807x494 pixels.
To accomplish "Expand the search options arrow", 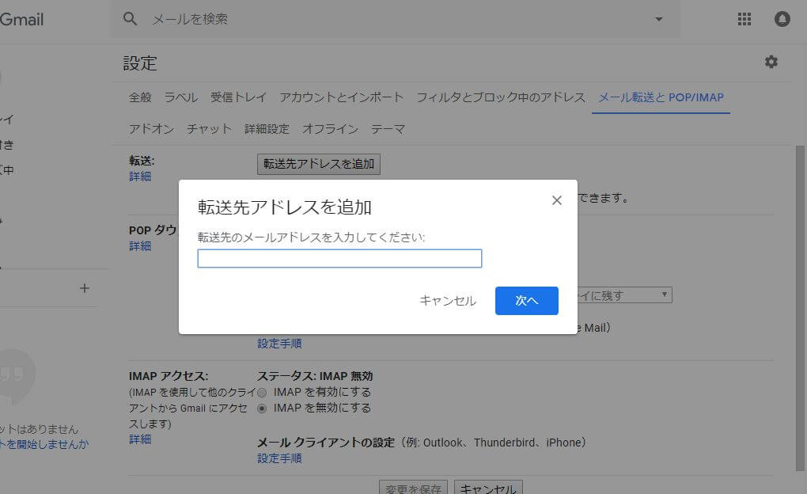I will pos(658,19).
